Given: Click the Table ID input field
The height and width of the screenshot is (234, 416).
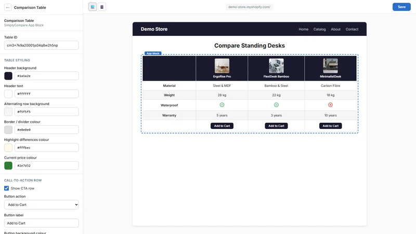Looking at the screenshot, I should click(x=42, y=45).
